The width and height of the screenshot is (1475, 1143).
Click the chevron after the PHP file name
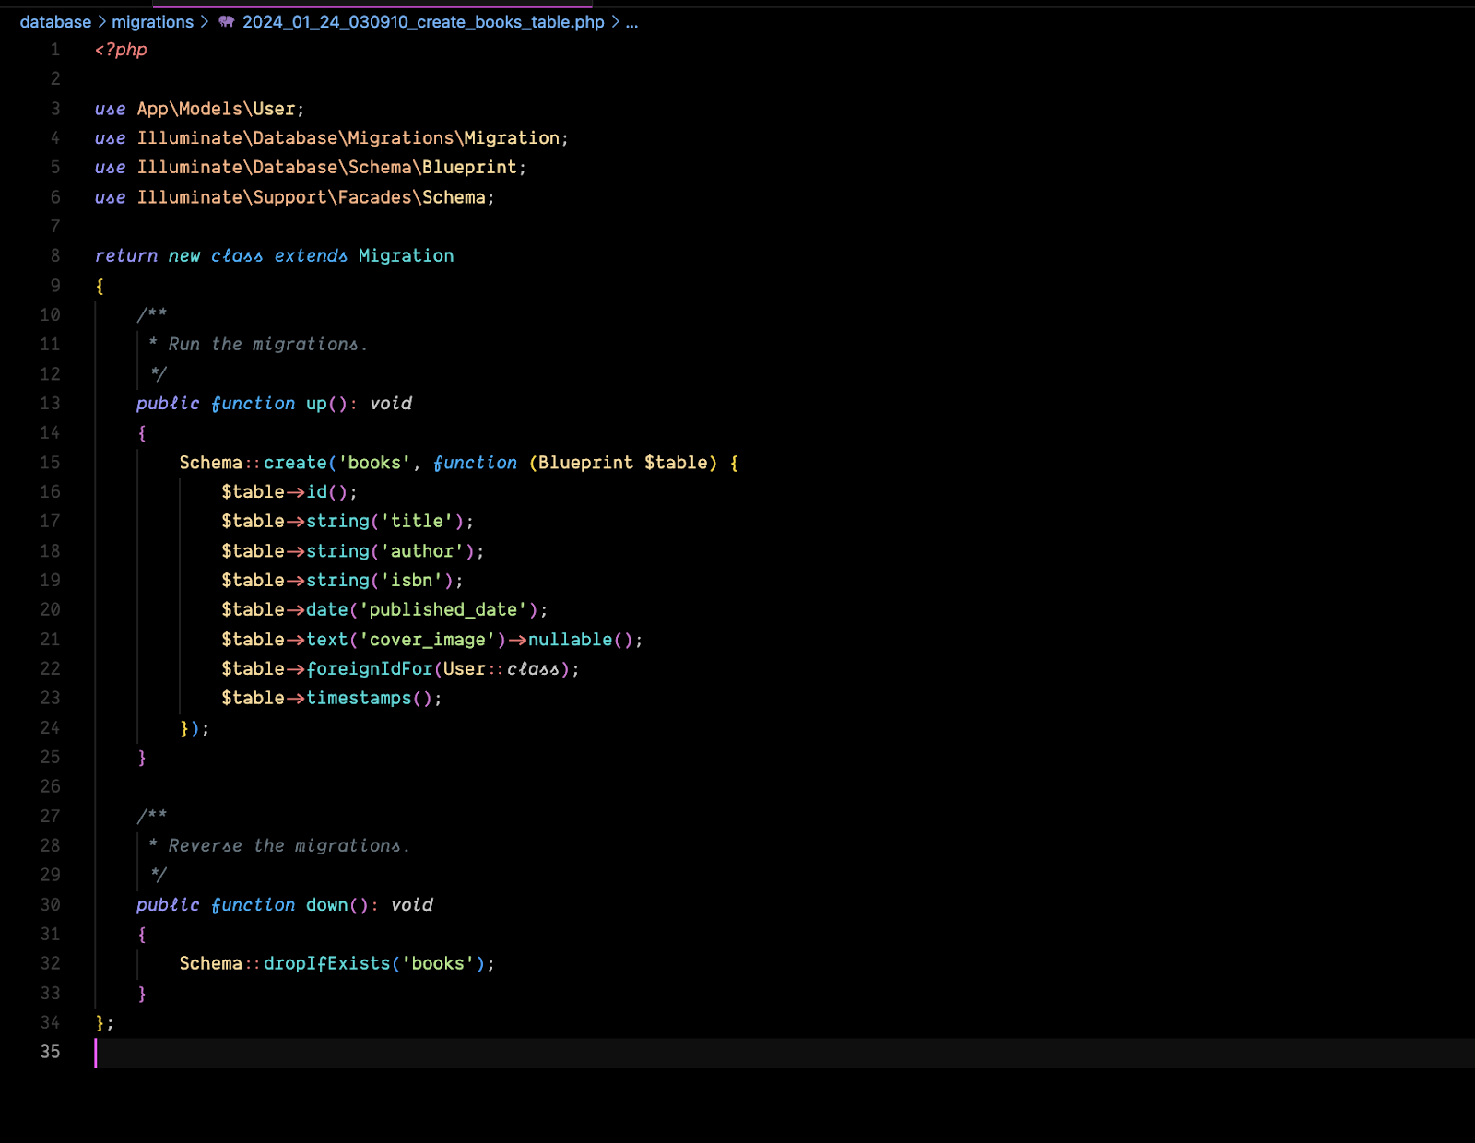(615, 22)
